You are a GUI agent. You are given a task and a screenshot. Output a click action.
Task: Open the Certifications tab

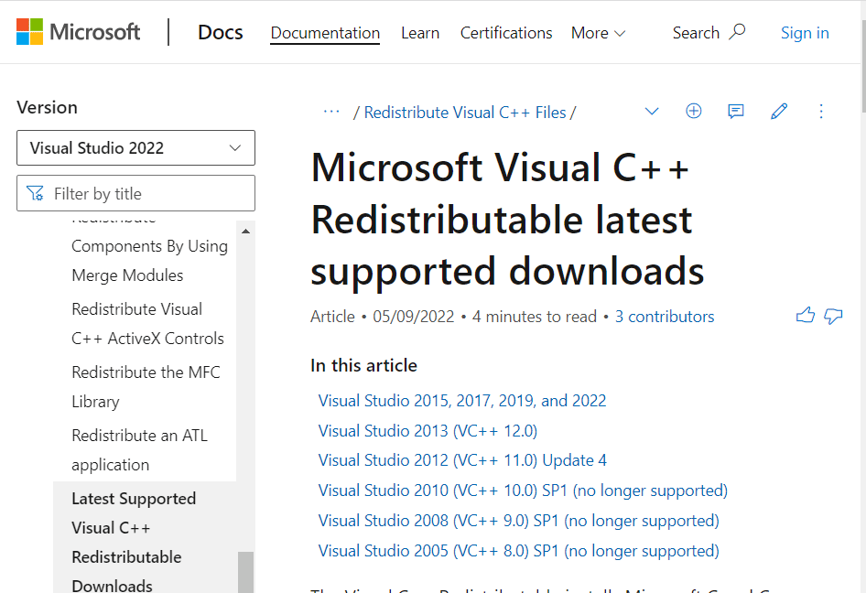tap(506, 33)
